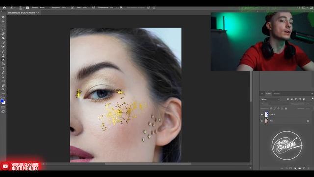Open the layer blend mode dropdown
This screenshot has width=314, height=177.
click(x=274, y=104)
